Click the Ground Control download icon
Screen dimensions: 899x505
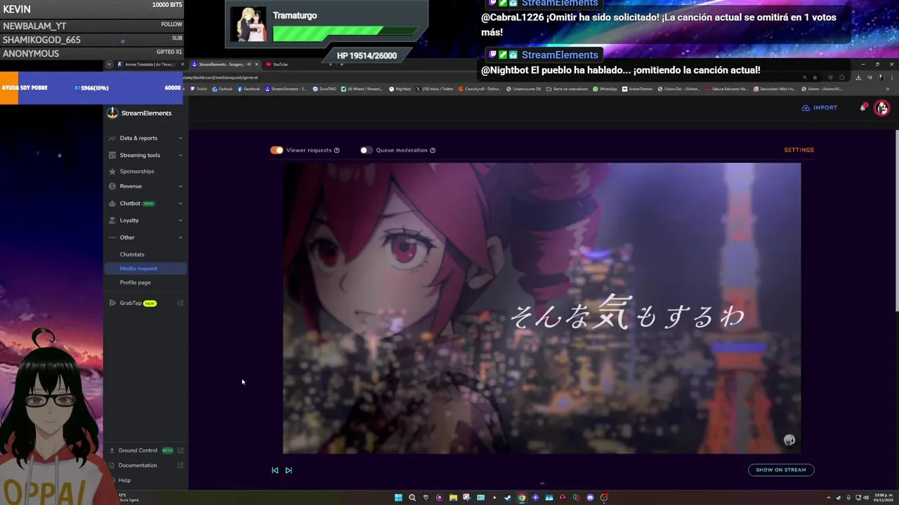pyautogui.click(x=112, y=450)
